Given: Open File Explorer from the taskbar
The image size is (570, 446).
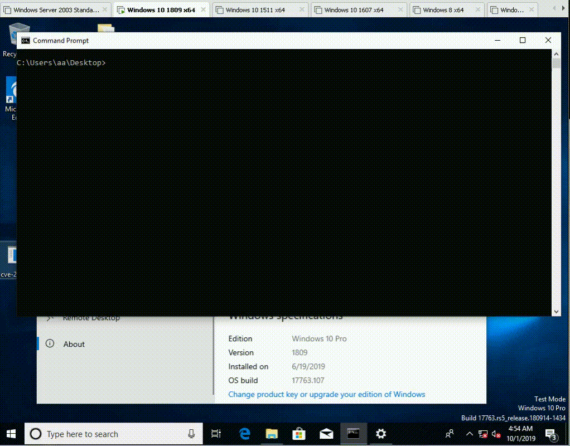Looking at the screenshot, I should [272, 434].
